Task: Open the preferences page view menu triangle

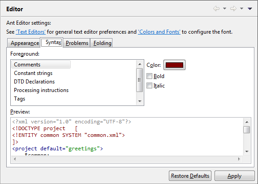Action: pyautogui.click(x=250, y=9)
